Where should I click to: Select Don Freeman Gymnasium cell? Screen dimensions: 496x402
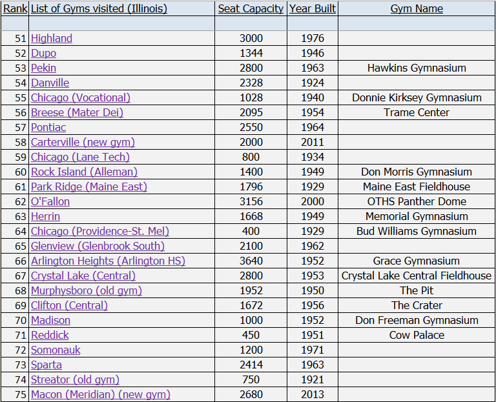[417, 321]
